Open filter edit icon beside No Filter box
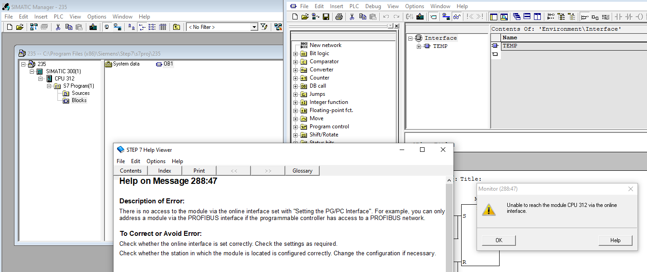Viewport: 647px width, 272px height. coord(264,27)
